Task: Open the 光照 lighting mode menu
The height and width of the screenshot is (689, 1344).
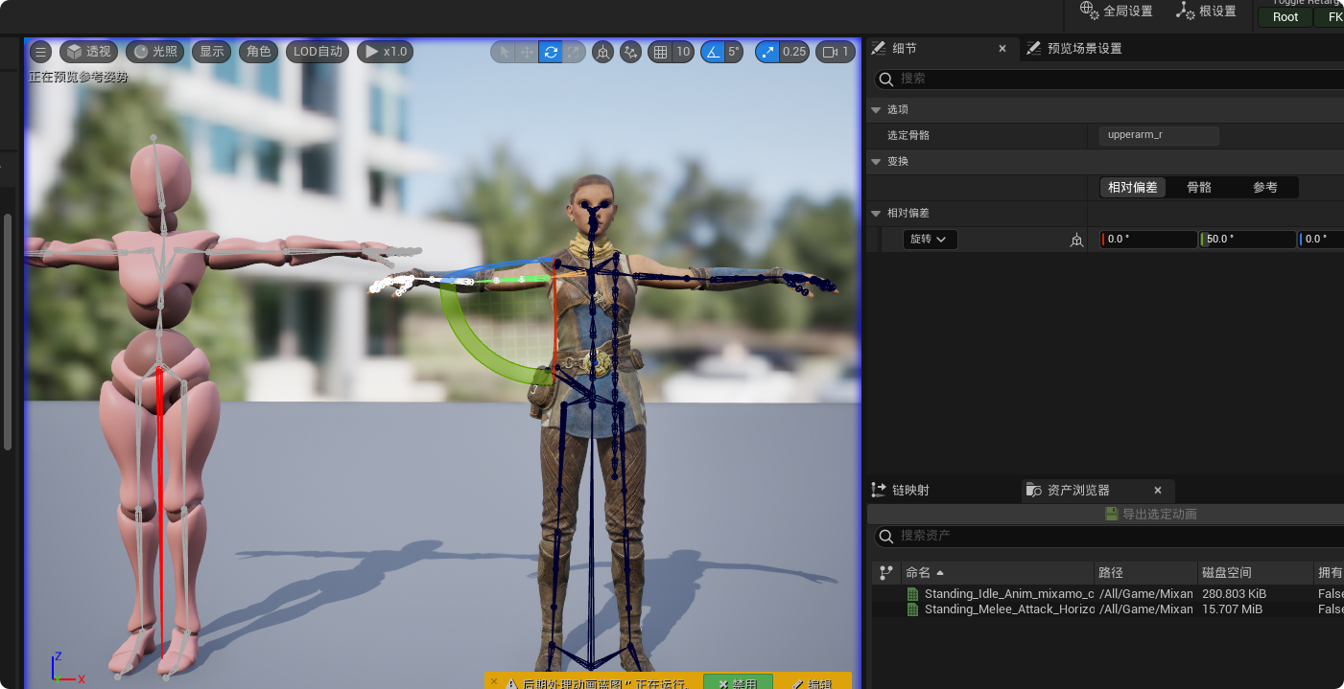Action: tap(154, 52)
